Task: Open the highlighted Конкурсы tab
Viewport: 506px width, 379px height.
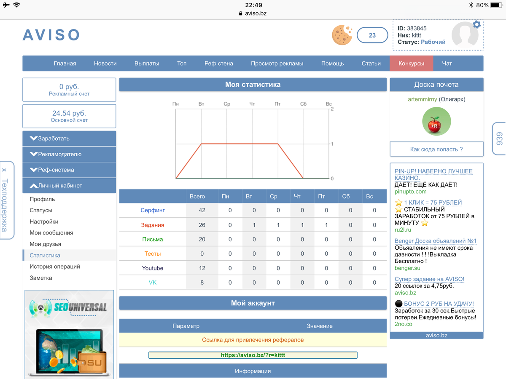Action: pos(411,63)
